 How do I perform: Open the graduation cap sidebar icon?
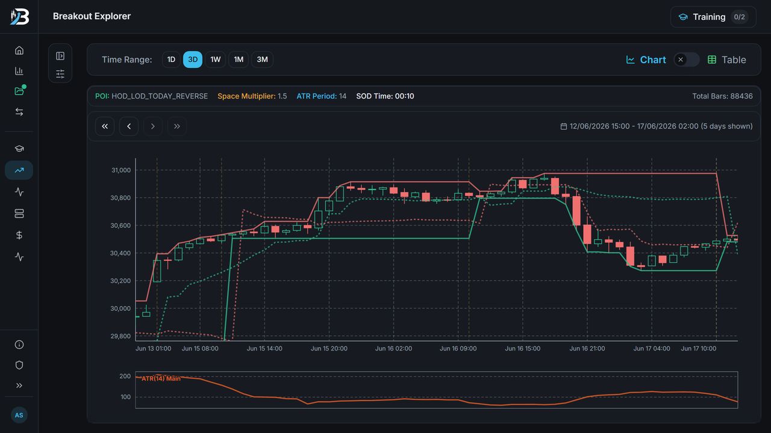(x=19, y=149)
